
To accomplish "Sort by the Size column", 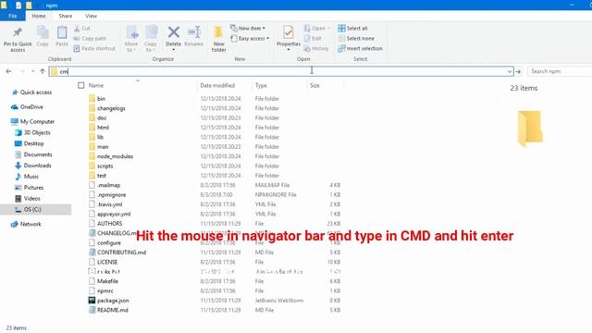I will coord(314,86).
